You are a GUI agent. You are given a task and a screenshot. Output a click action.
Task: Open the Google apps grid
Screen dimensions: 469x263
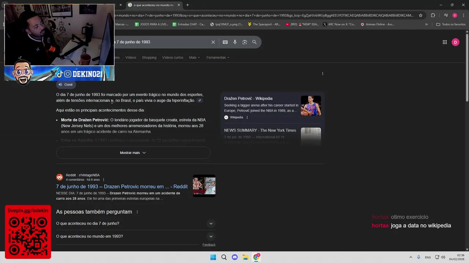(445, 42)
